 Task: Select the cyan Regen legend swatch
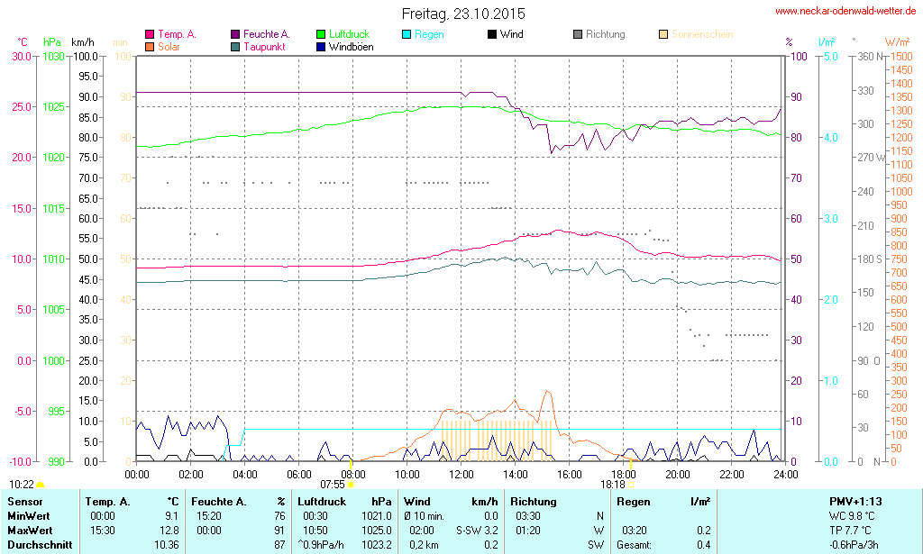pos(406,34)
